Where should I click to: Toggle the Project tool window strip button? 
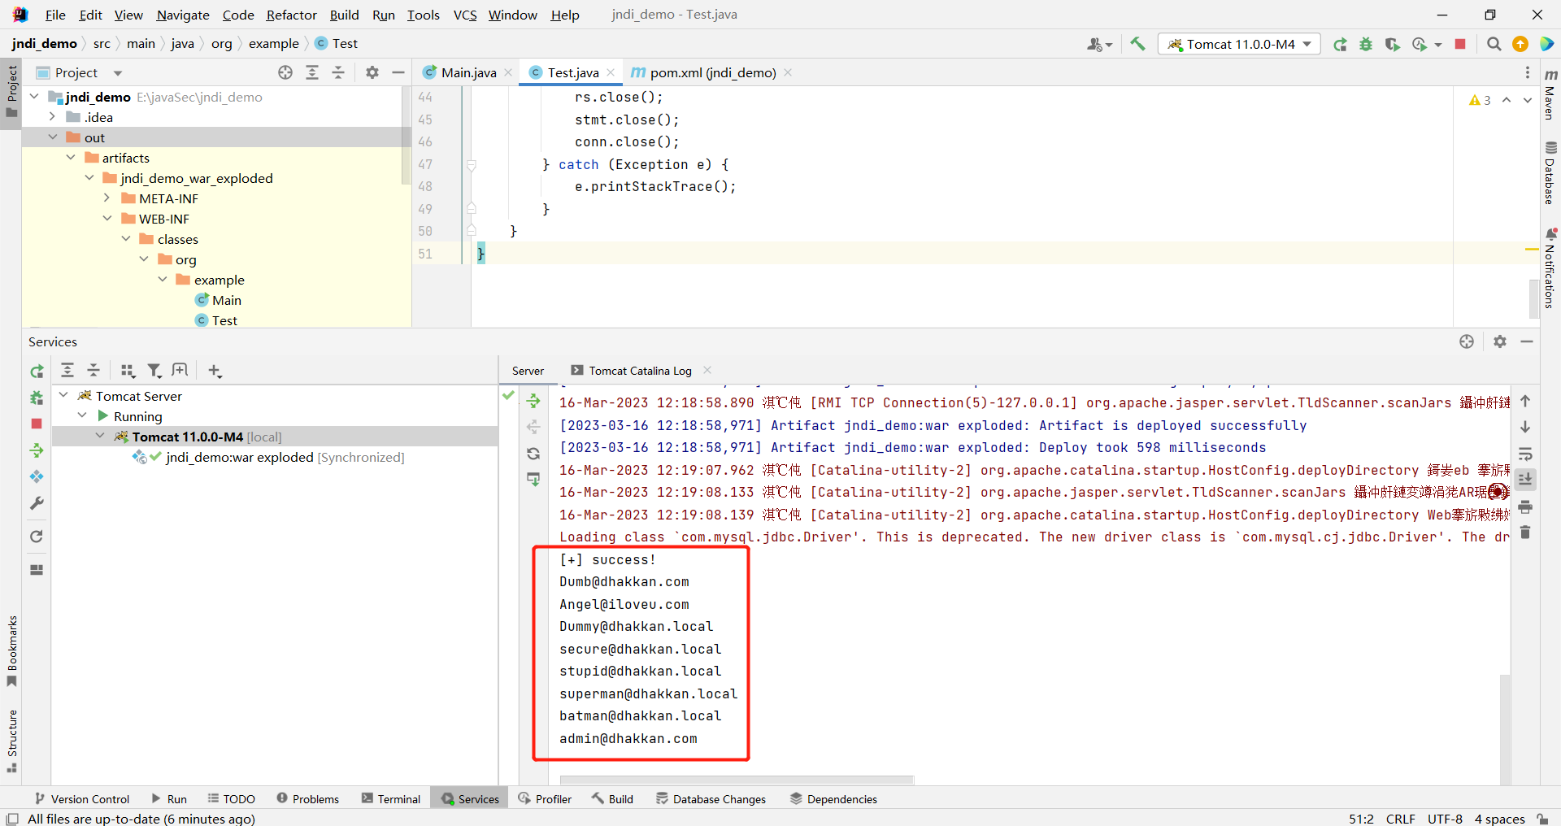(11, 89)
